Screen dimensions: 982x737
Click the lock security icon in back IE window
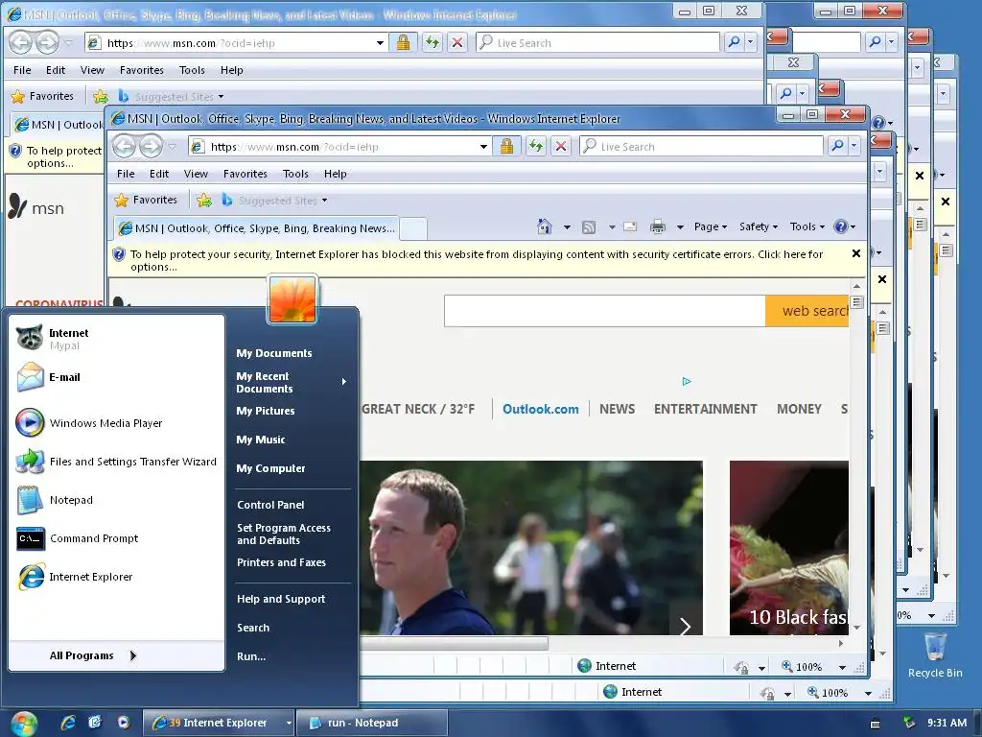click(404, 42)
